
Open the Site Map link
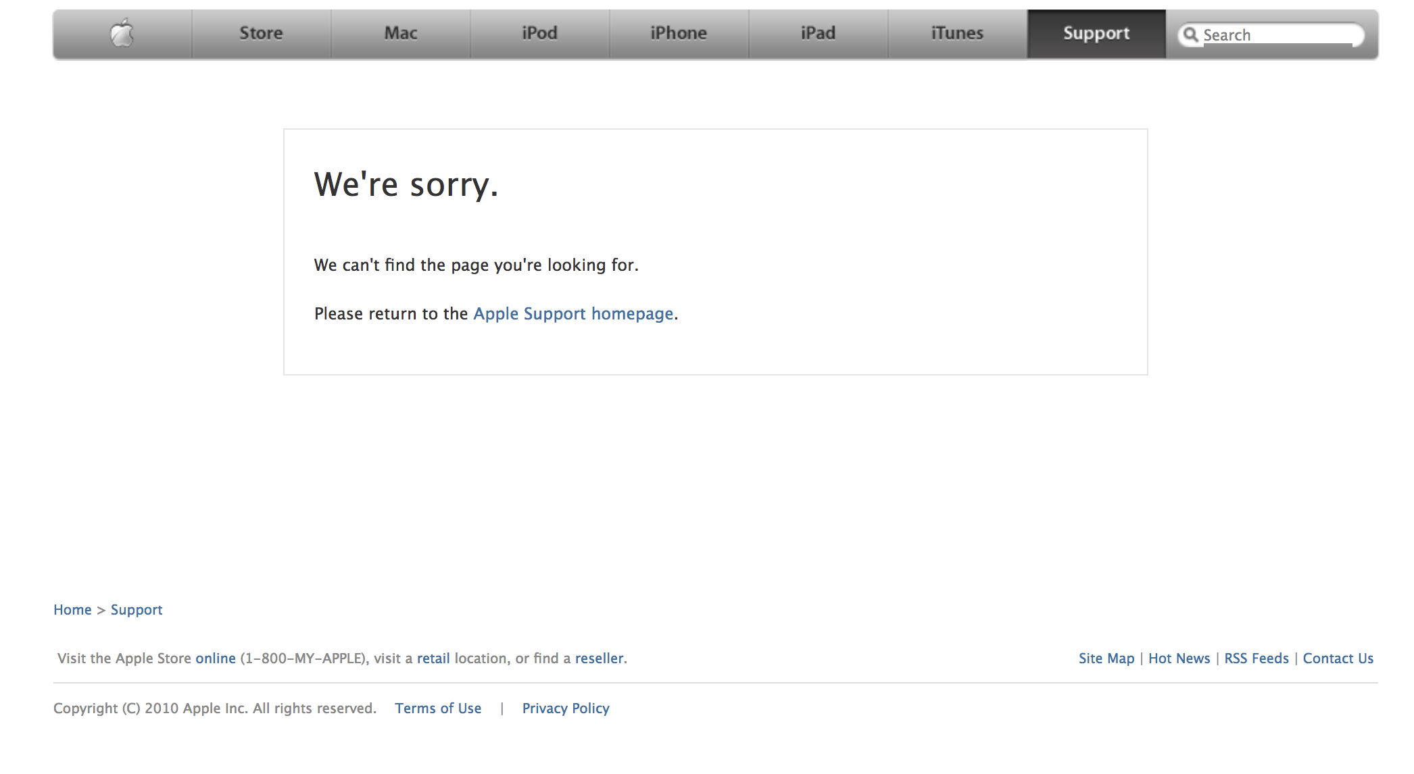point(1106,659)
